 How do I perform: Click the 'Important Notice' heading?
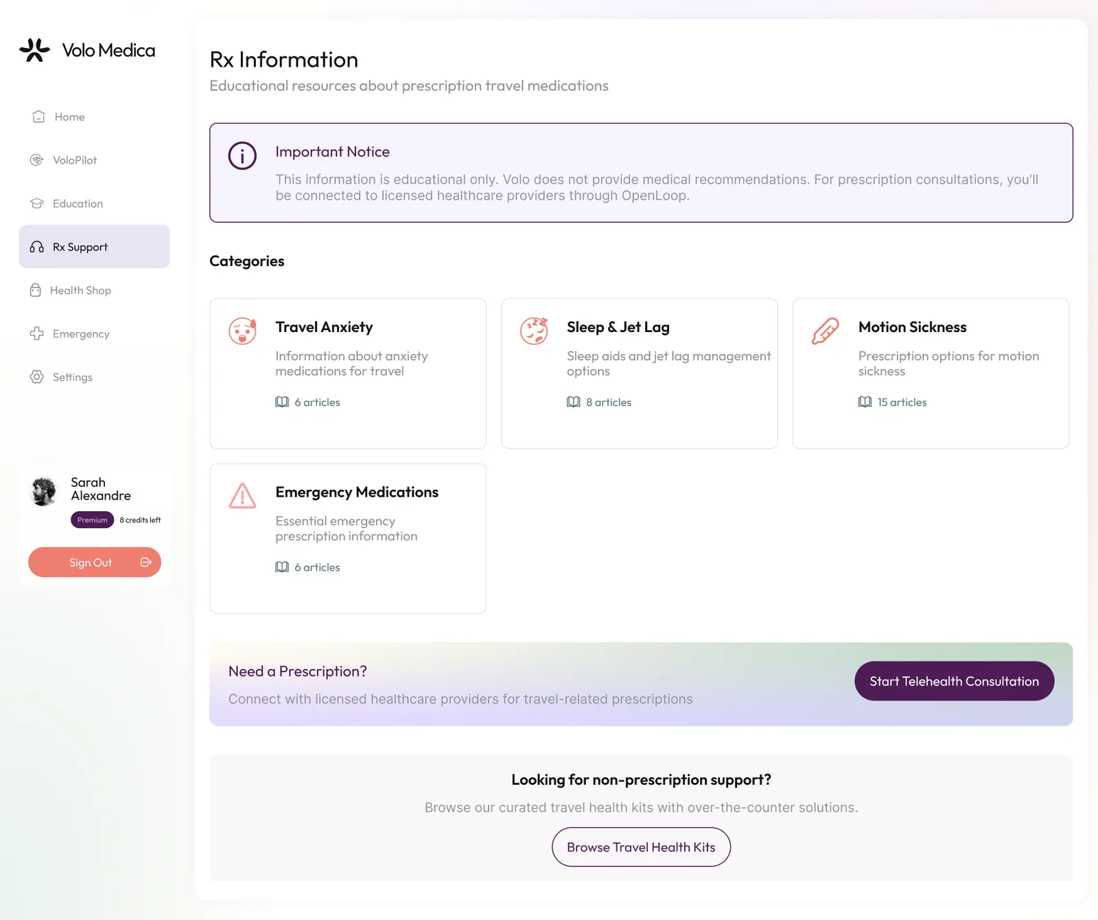[x=332, y=152]
